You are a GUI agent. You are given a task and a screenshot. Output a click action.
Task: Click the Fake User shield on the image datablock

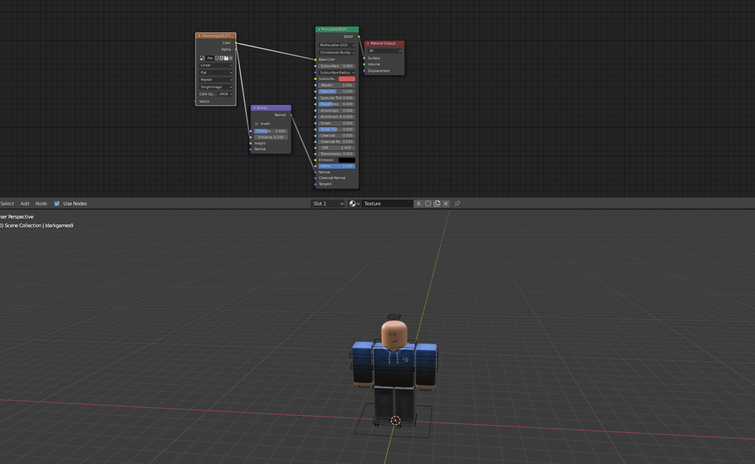217,58
